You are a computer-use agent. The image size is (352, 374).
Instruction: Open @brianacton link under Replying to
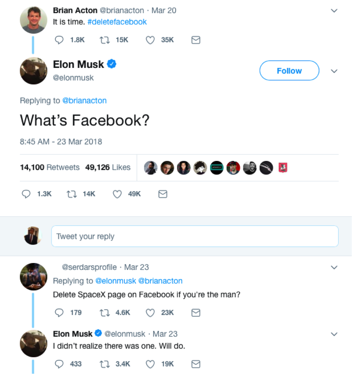click(x=85, y=101)
